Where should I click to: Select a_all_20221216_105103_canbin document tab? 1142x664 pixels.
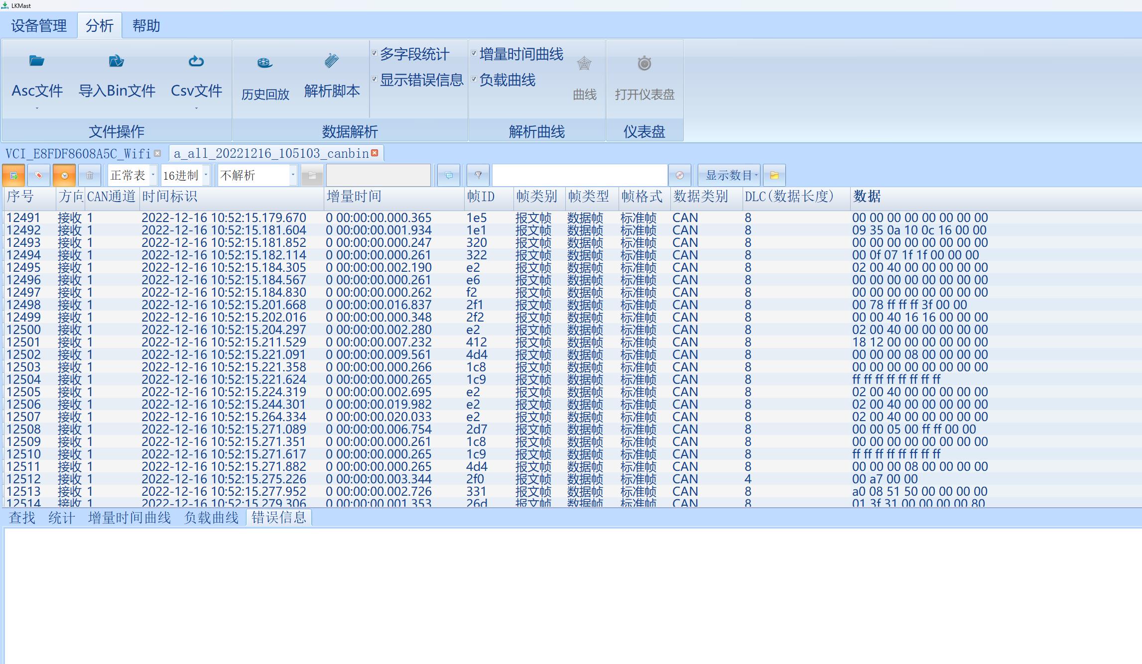point(271,153)
